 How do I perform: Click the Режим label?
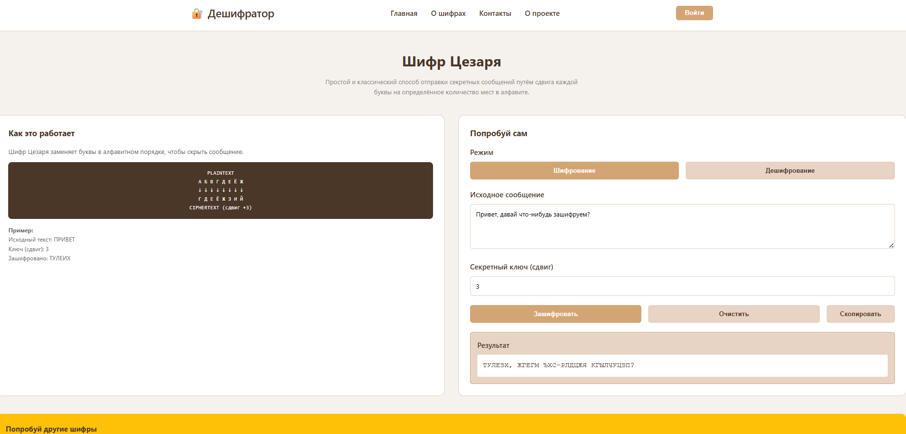(482, 152)
